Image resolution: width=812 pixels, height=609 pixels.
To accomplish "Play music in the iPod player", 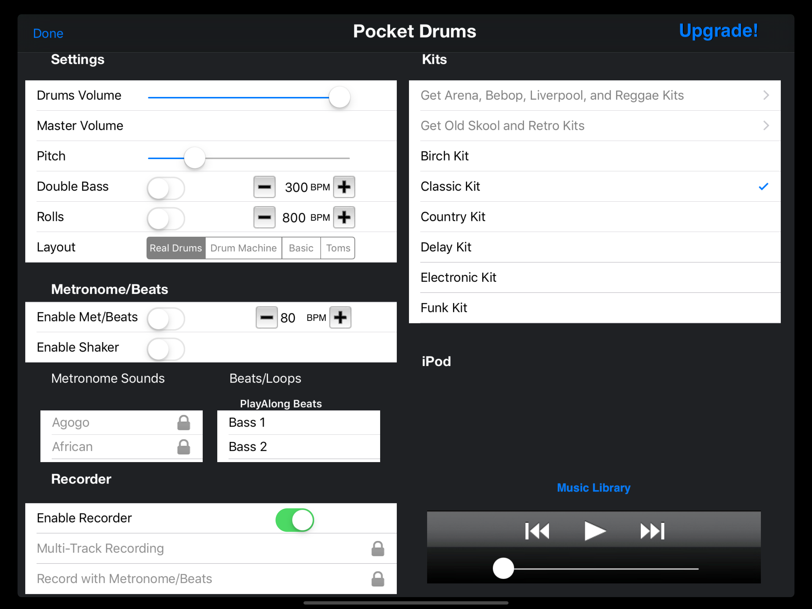I will 595,531.
